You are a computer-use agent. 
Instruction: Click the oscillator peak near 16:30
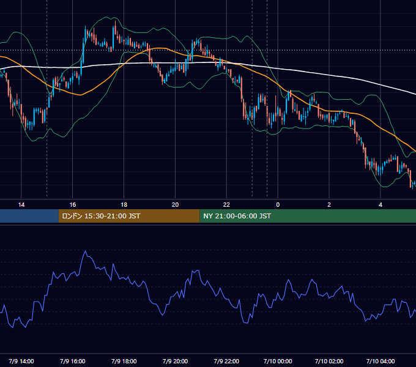click(x=86, y=251)
